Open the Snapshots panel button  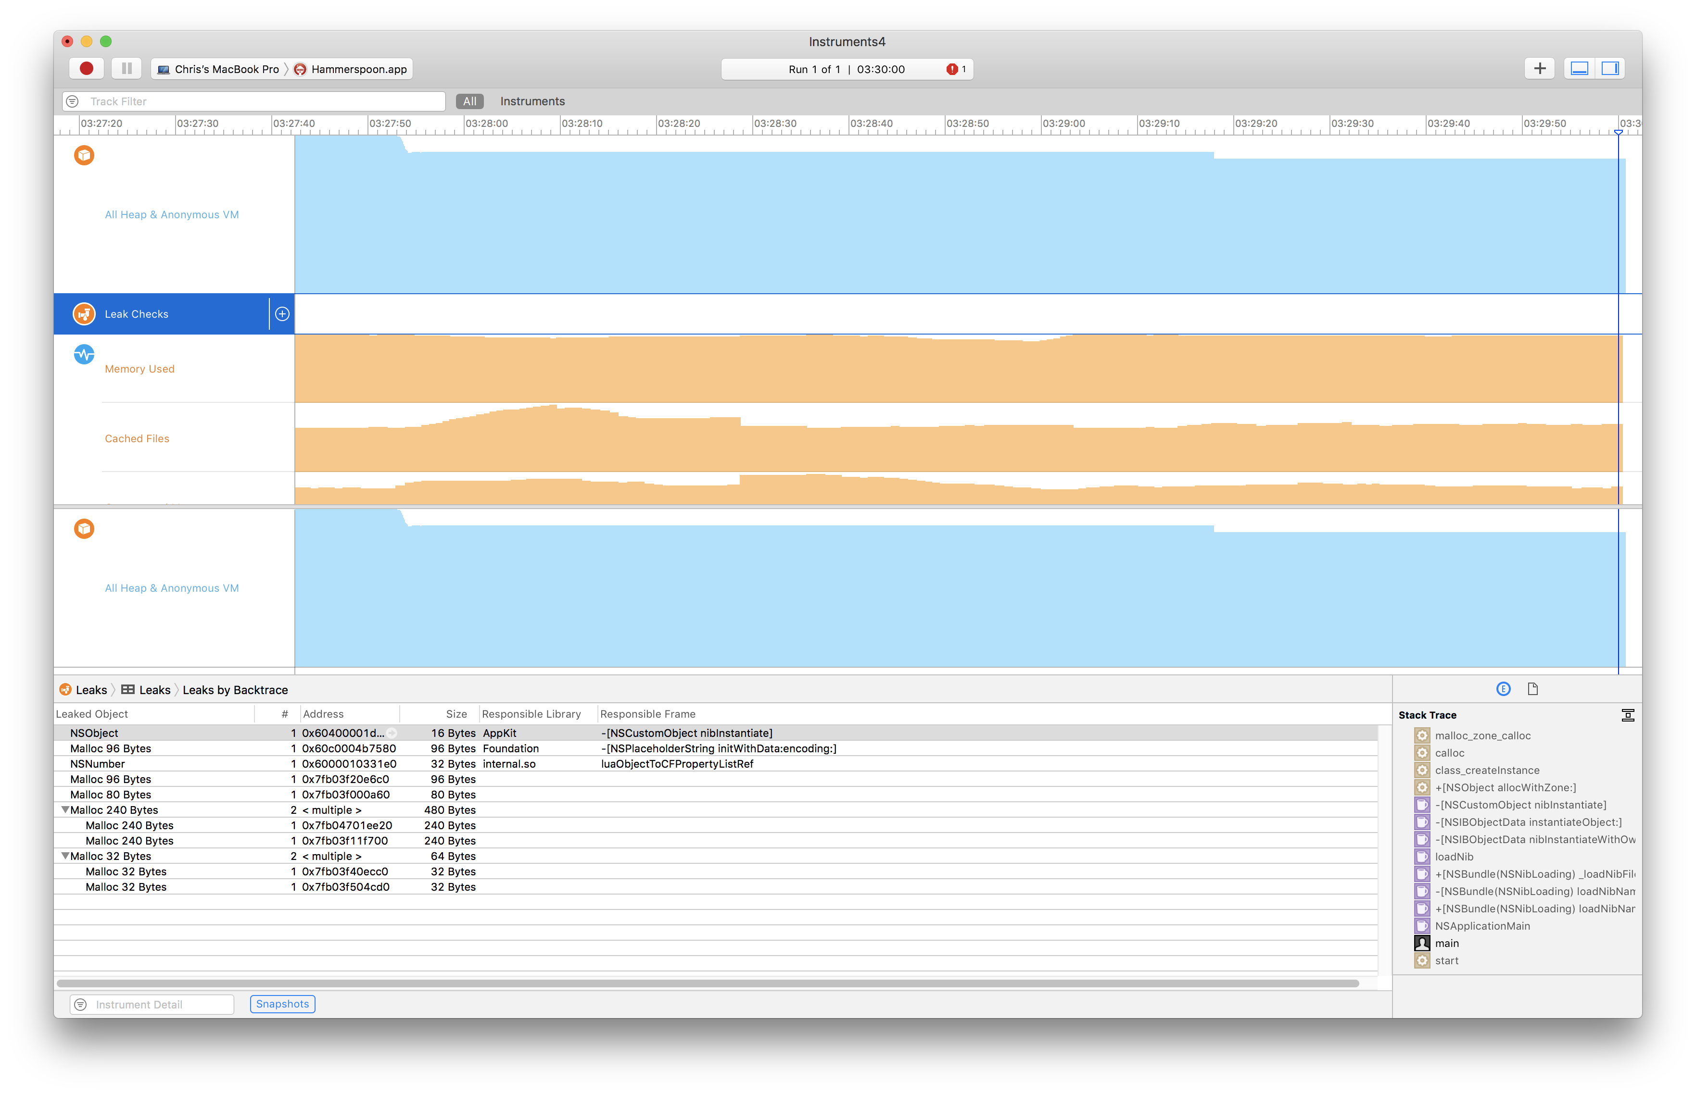282,1004
